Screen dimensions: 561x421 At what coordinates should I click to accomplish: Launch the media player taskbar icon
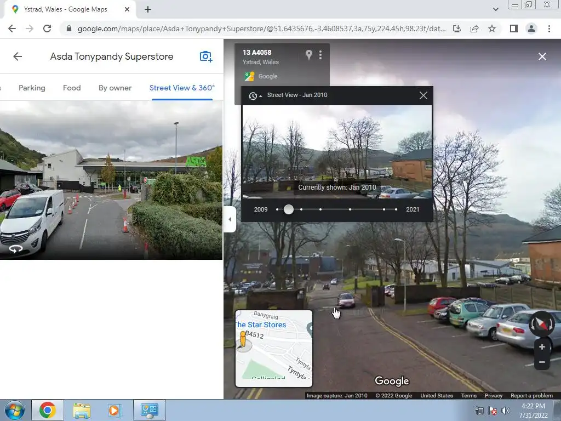[115, 410]
